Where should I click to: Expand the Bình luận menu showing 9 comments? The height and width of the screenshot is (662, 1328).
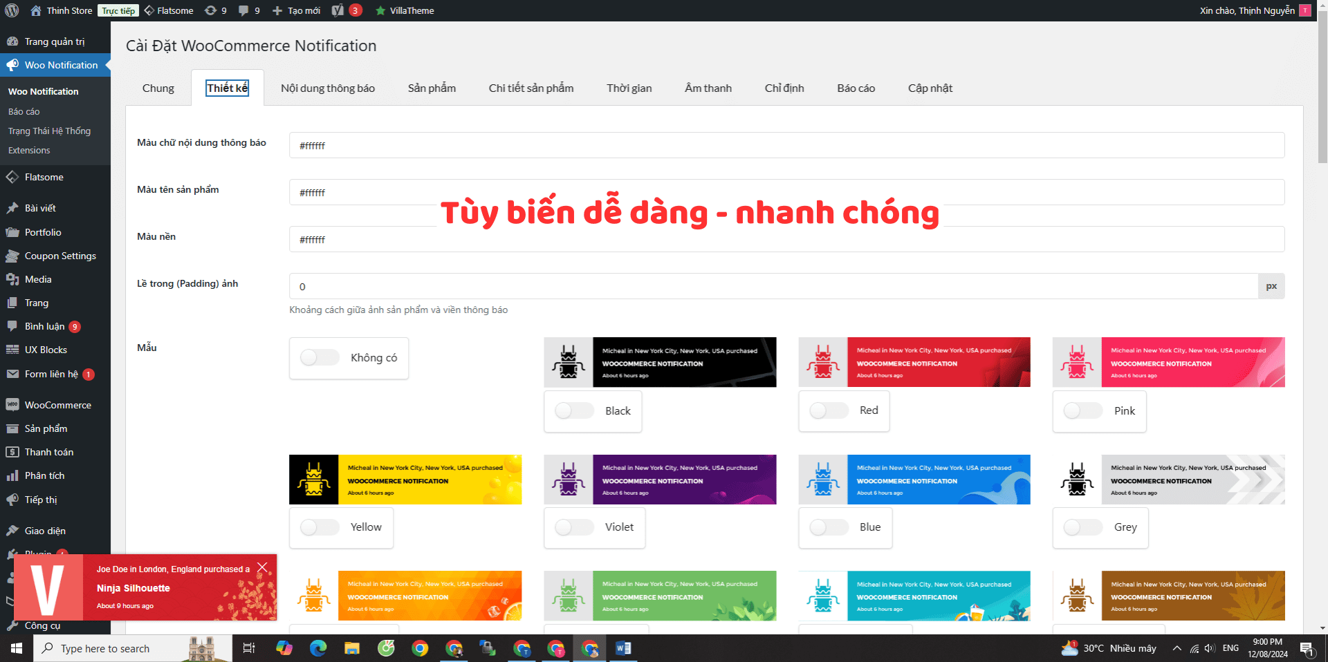pos(43,325)
